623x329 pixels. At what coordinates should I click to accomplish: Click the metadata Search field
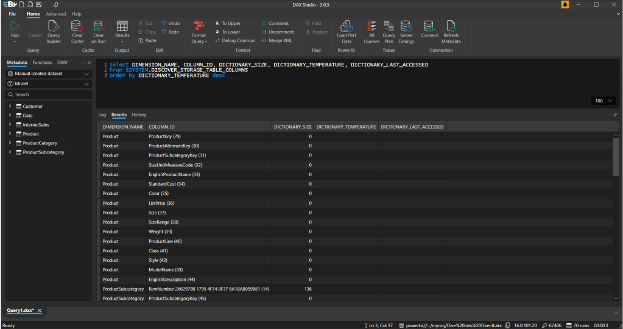pyautogui.click(x=49, y=94)
